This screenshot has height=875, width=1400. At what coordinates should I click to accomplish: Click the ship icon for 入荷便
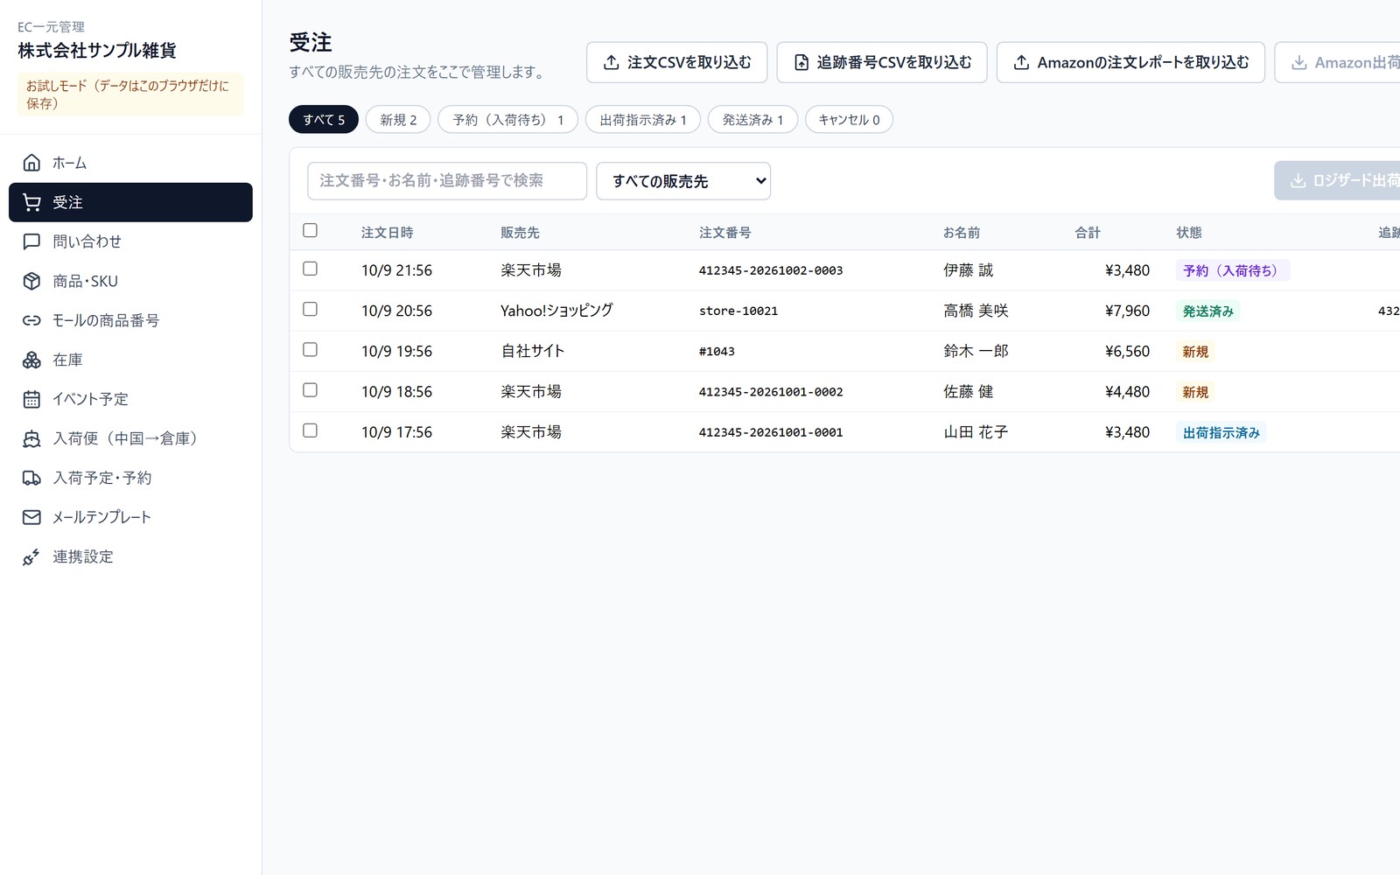(31, 438)
